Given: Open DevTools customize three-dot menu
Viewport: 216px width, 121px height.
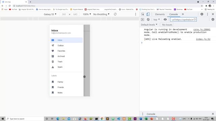Looking at the screenshot, I should pyautogui.click(x=208, y=14).
